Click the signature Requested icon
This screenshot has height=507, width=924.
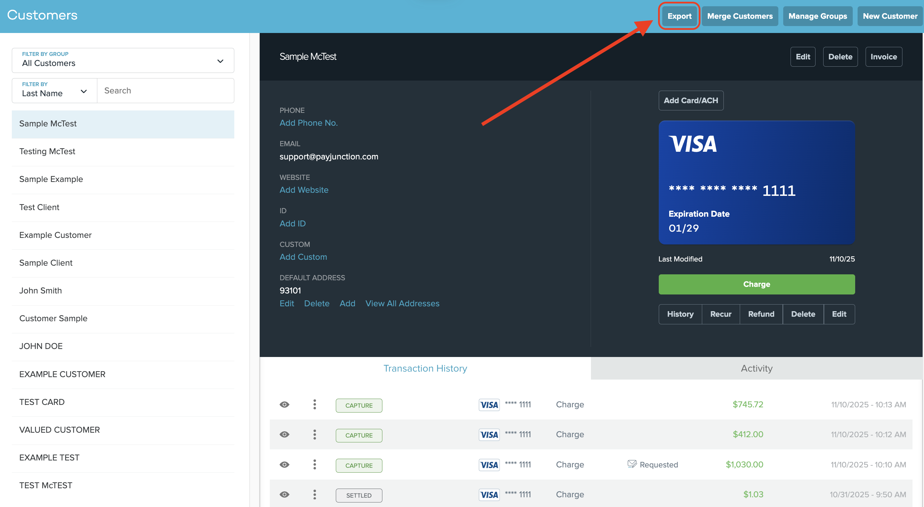632,464
